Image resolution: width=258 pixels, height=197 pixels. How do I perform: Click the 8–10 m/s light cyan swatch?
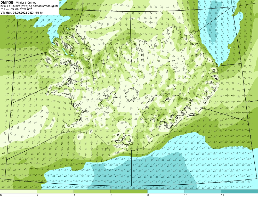click(166, 191)
